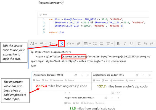156x110 pixels.
Task: Click Edit in the 11746 popup
Action: click(x=105, y=81)
